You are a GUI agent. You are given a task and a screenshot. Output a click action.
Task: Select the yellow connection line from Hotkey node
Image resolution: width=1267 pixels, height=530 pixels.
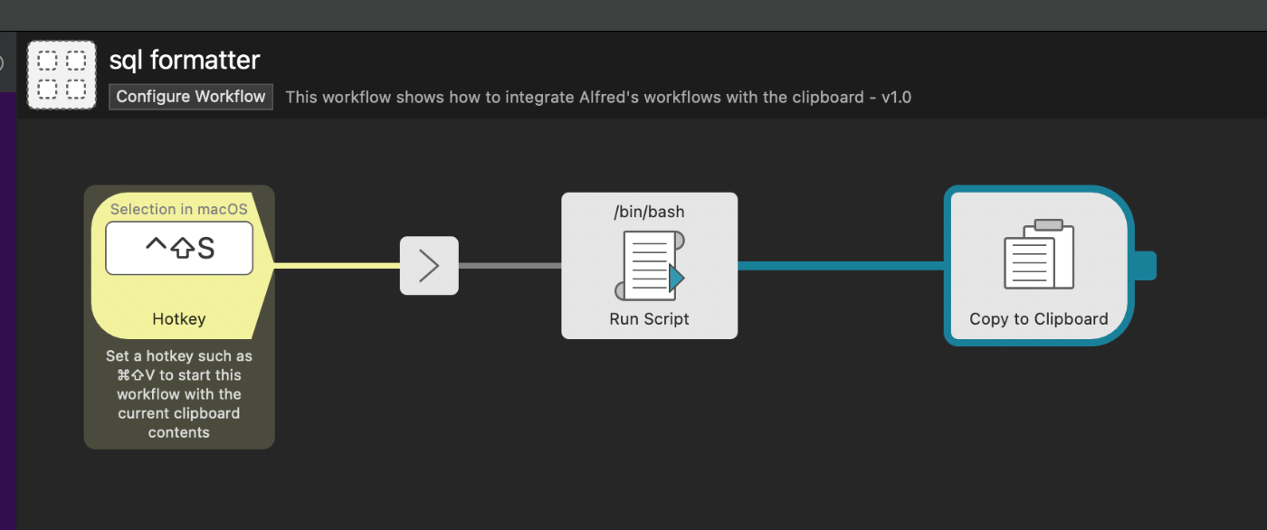(x=339, y=266)
